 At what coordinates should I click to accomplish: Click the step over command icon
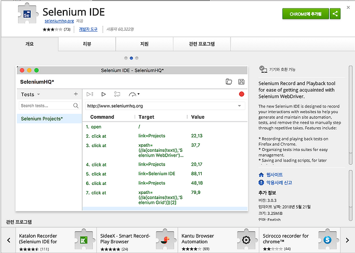click(x=117, y=94)
